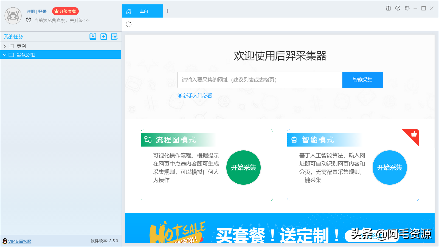Click the QQ penguin icon
This screenshot has height=247, width=439.
point(5,241)
